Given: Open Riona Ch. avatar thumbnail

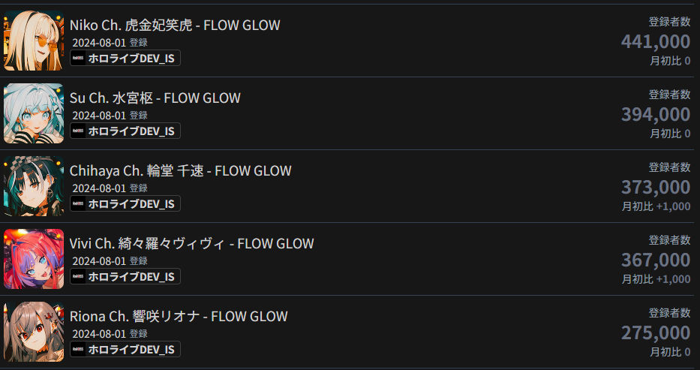Looking at the screenshot, I should tap(34, 332).
